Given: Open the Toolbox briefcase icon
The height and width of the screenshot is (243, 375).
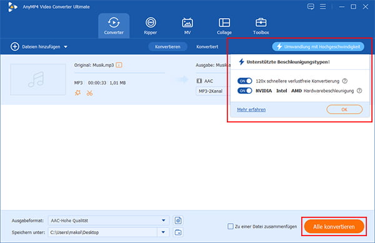Looking at the screenshot, I should point(261,23).
